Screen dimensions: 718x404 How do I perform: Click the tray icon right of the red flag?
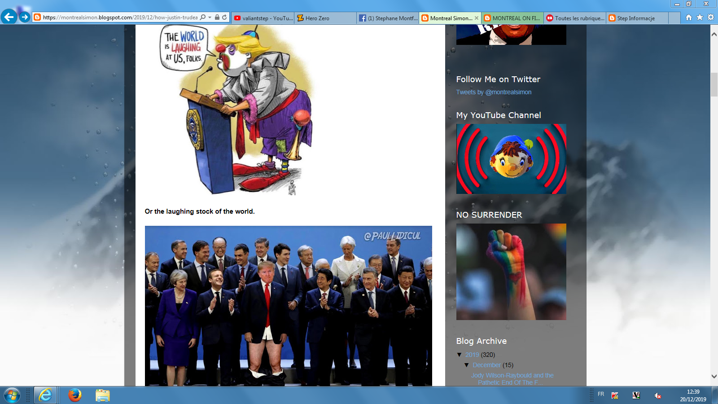click(x=636, y=395)
